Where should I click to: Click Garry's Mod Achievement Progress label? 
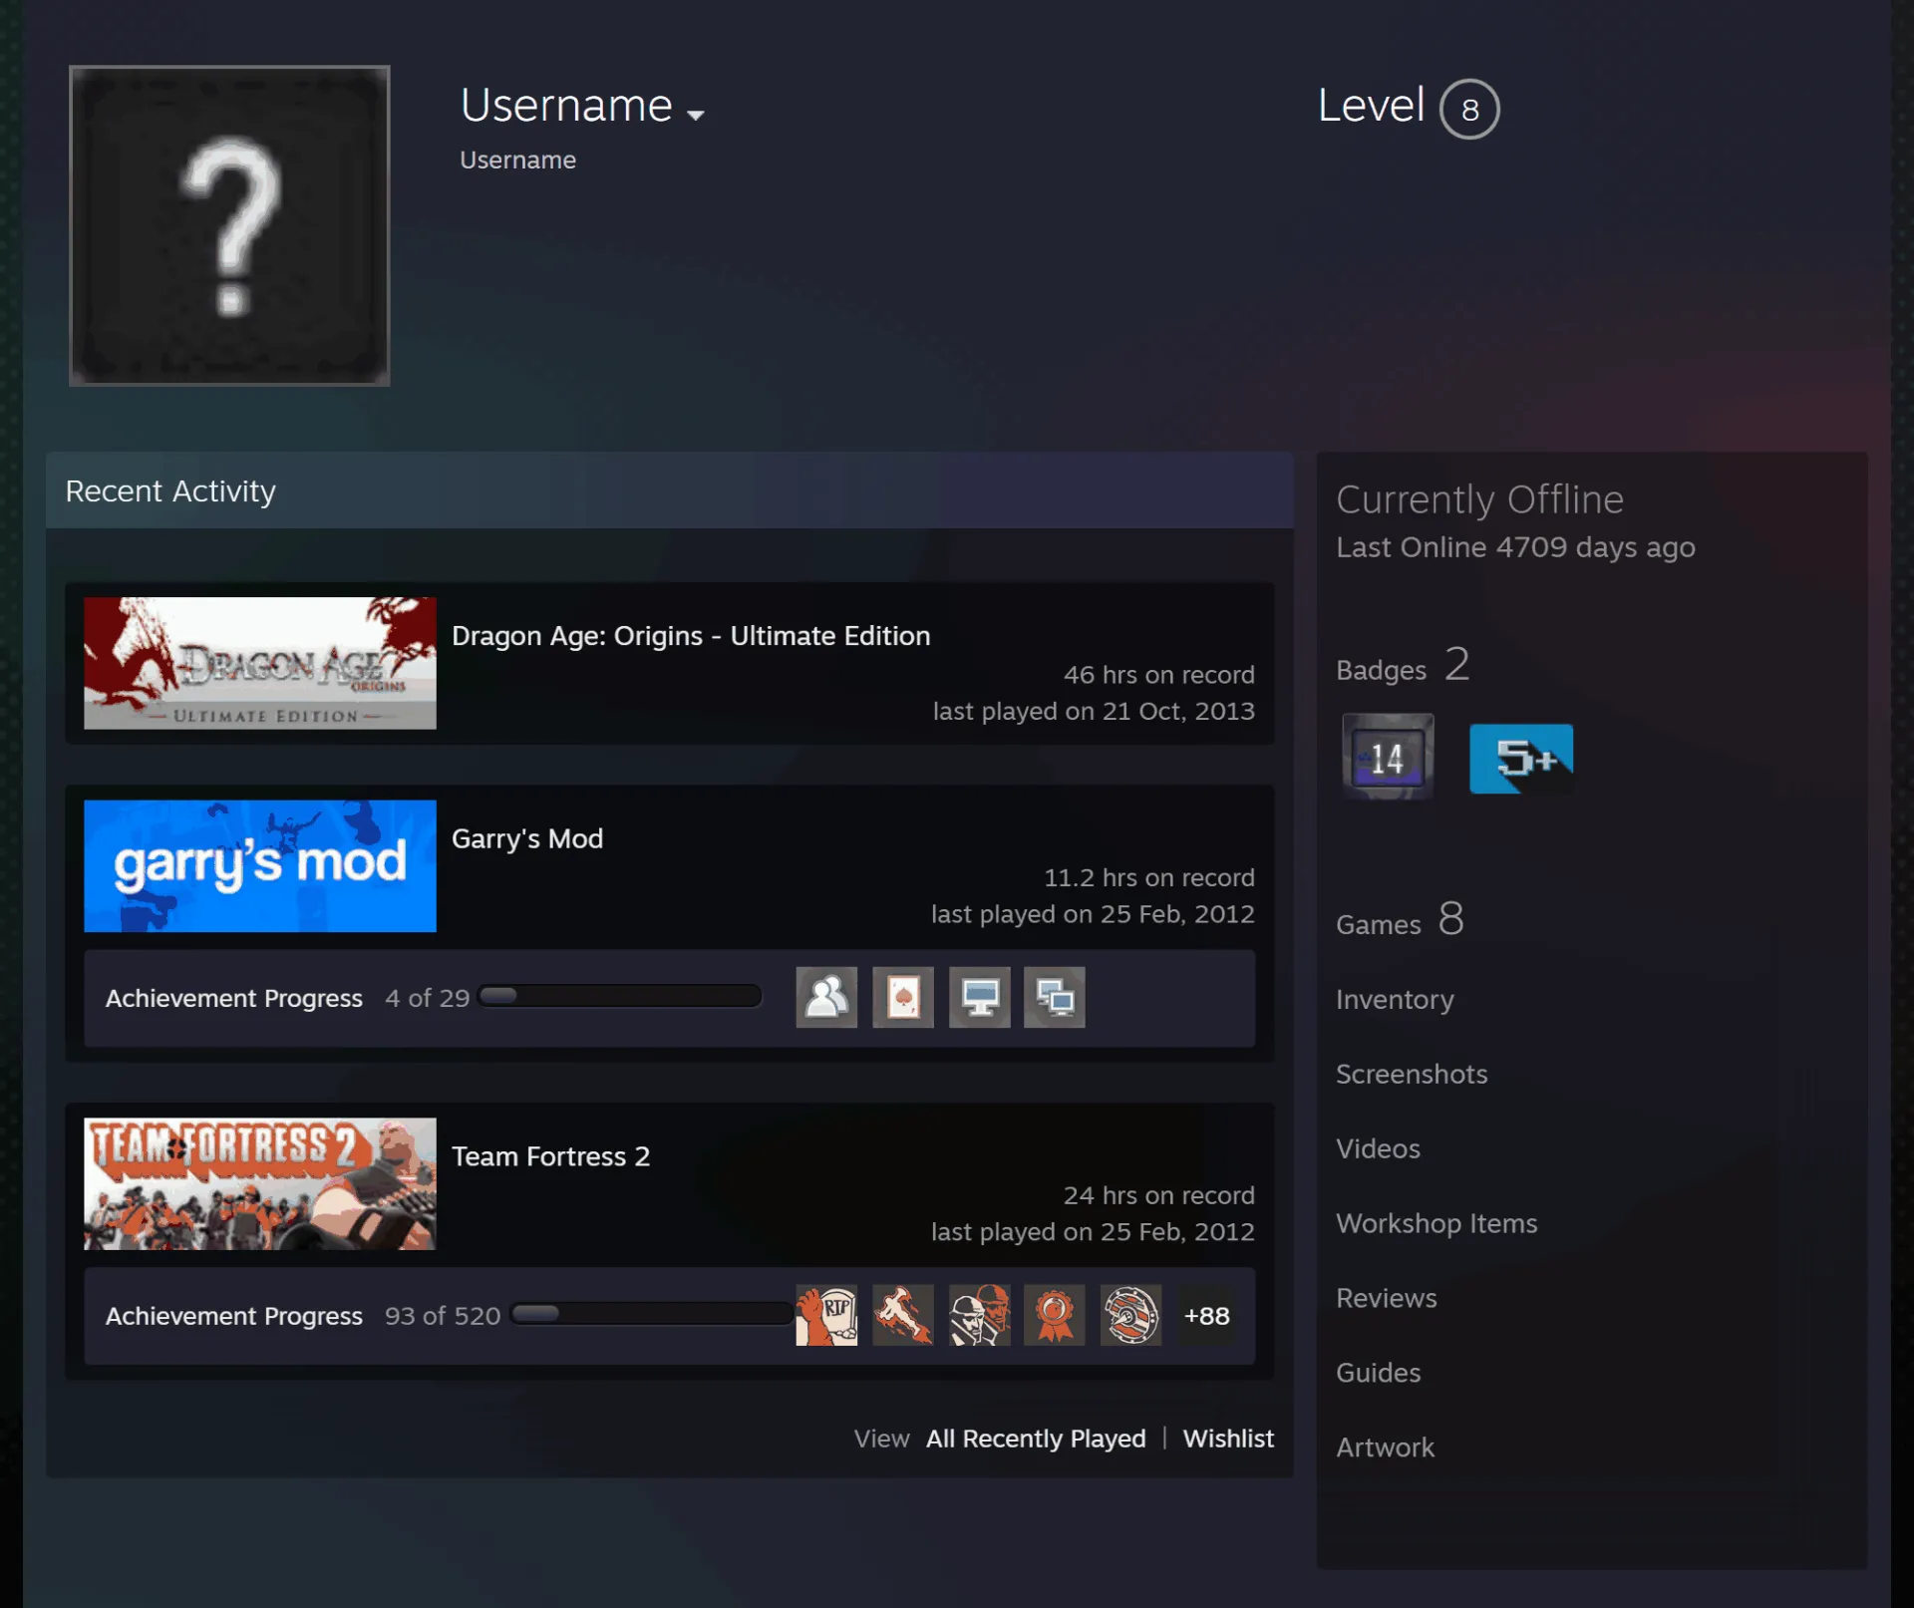pos(234,998)
